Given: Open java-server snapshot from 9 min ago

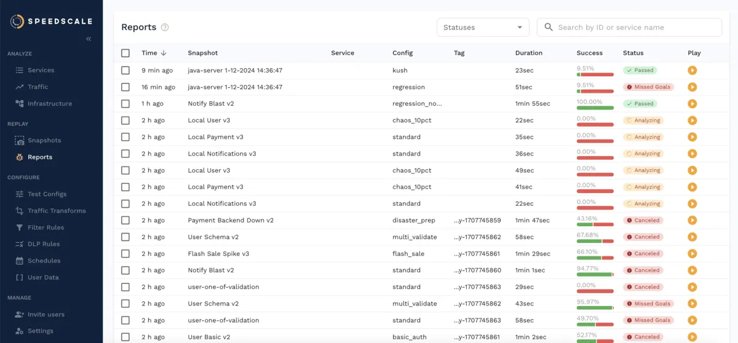Looking at the screenshot, I should coord(235,70).
